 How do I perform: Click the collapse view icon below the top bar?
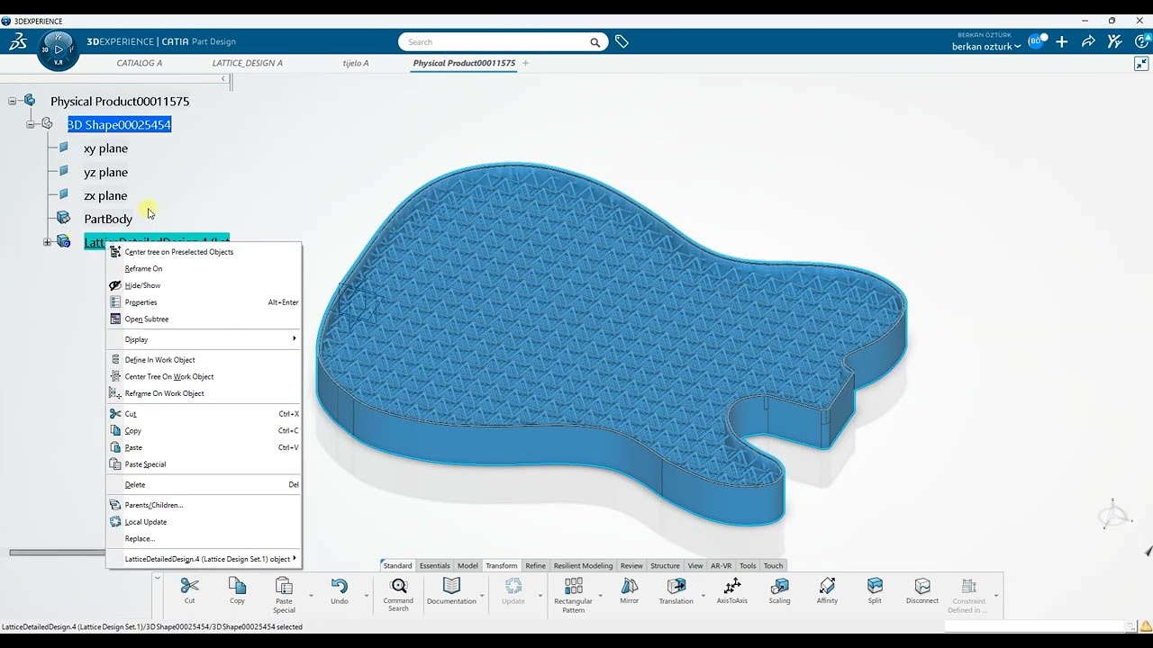coord(1141,64)
